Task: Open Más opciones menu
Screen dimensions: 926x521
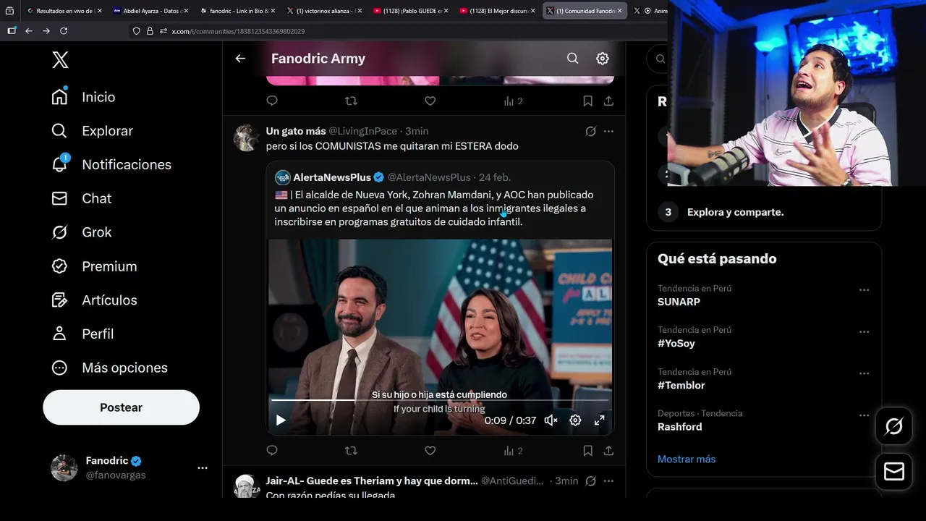Action: pos(109,368)
